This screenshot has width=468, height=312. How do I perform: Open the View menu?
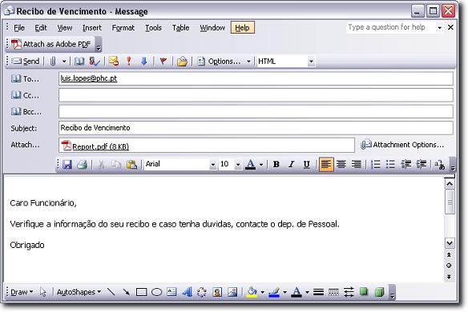[x=65, y=28]
